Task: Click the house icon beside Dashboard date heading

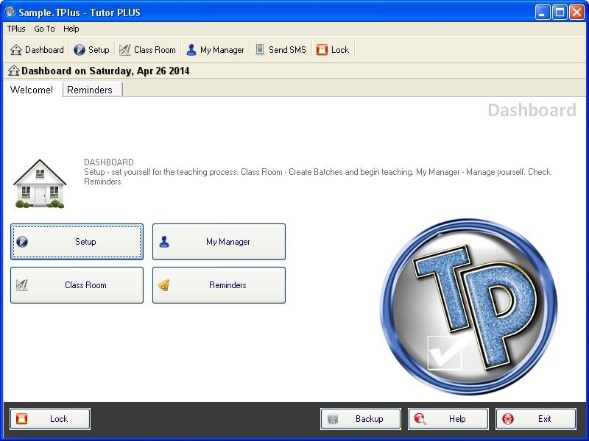Action: tap(13, 71)
